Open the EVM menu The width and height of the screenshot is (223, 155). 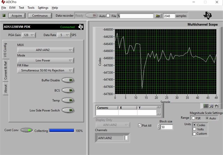[12, 8]
